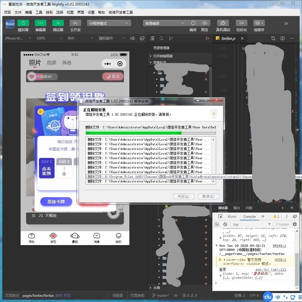Click the uninstall log list scroll-down arrow
This screenshot has height=302, width=302.
point(213,181)
